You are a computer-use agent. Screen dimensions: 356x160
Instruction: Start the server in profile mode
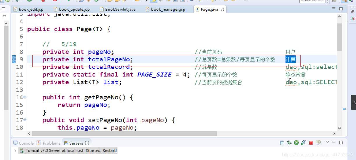(303, 143)
